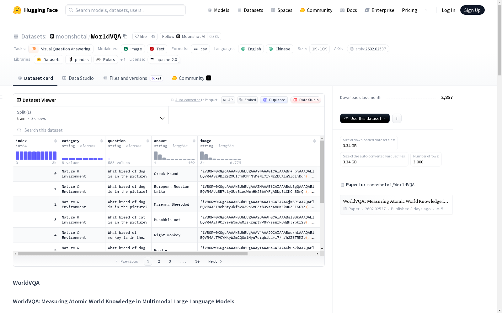Go to page 30 of the dataset viewer
Screen dimensions: 502x313
(197, 261)
